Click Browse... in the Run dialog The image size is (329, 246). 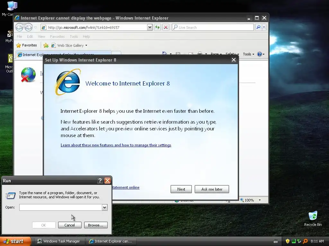point(96,225)
